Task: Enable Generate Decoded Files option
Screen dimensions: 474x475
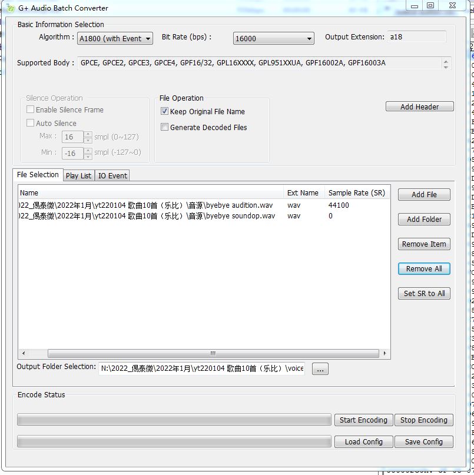Action: coord(165,127)
